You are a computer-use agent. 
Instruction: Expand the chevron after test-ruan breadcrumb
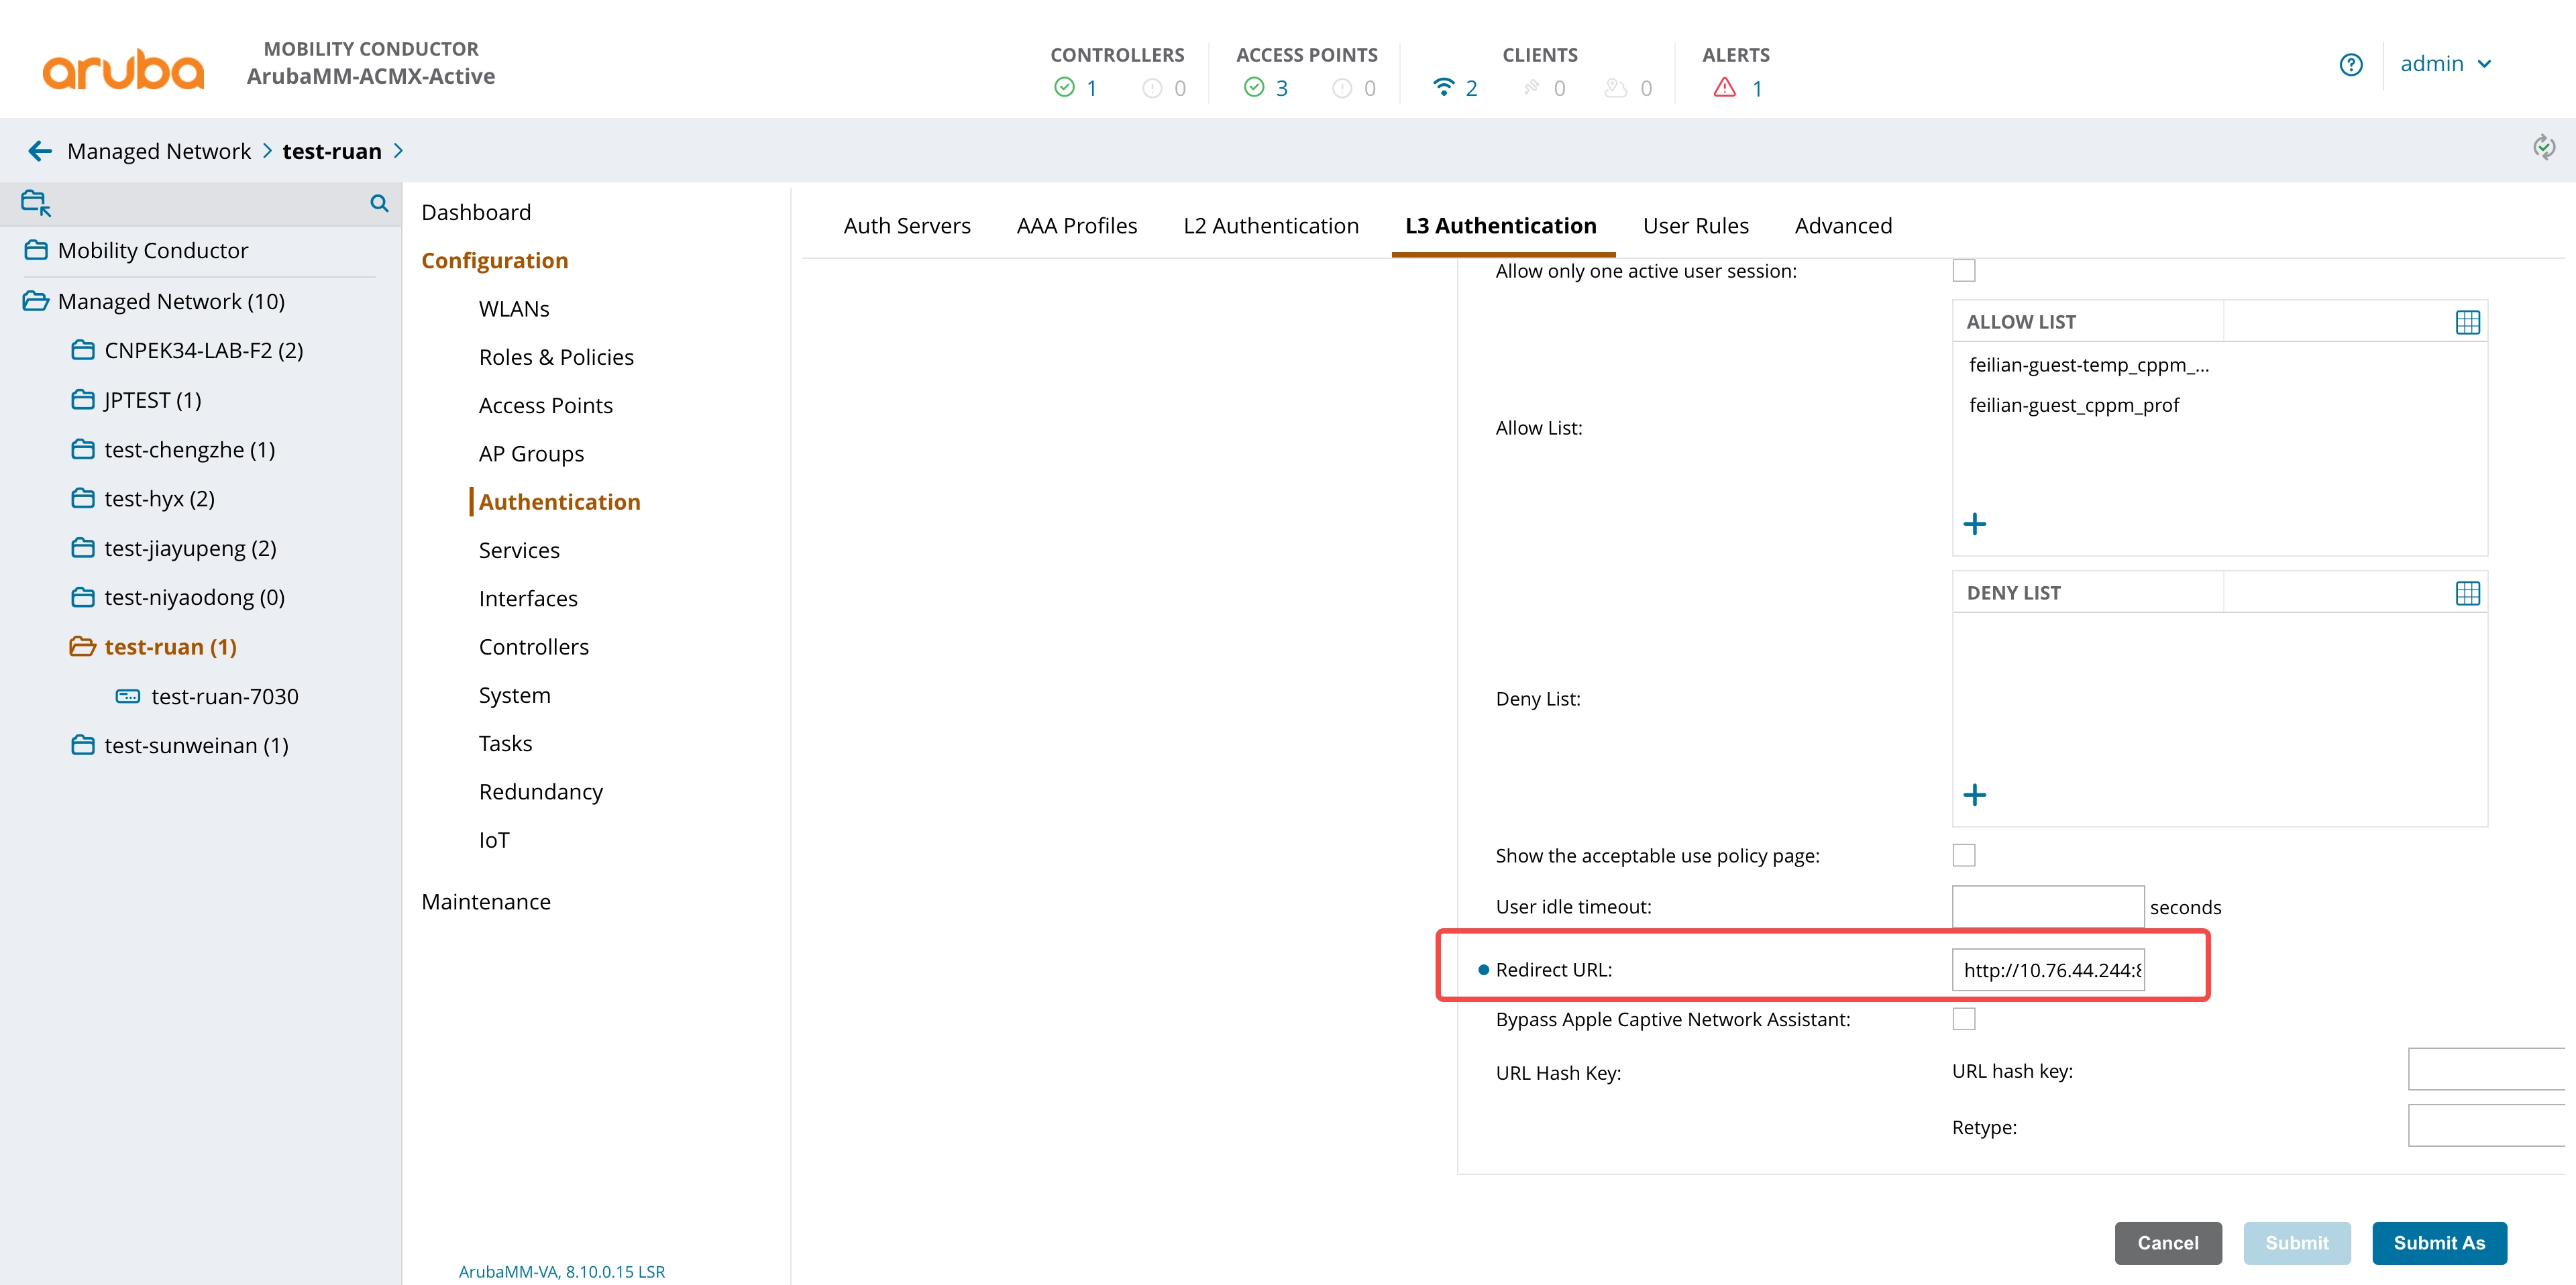399,151
